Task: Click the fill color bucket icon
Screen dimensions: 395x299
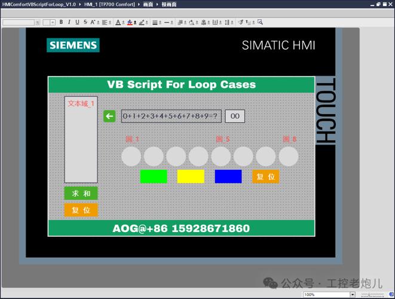Action: point(130,22)
